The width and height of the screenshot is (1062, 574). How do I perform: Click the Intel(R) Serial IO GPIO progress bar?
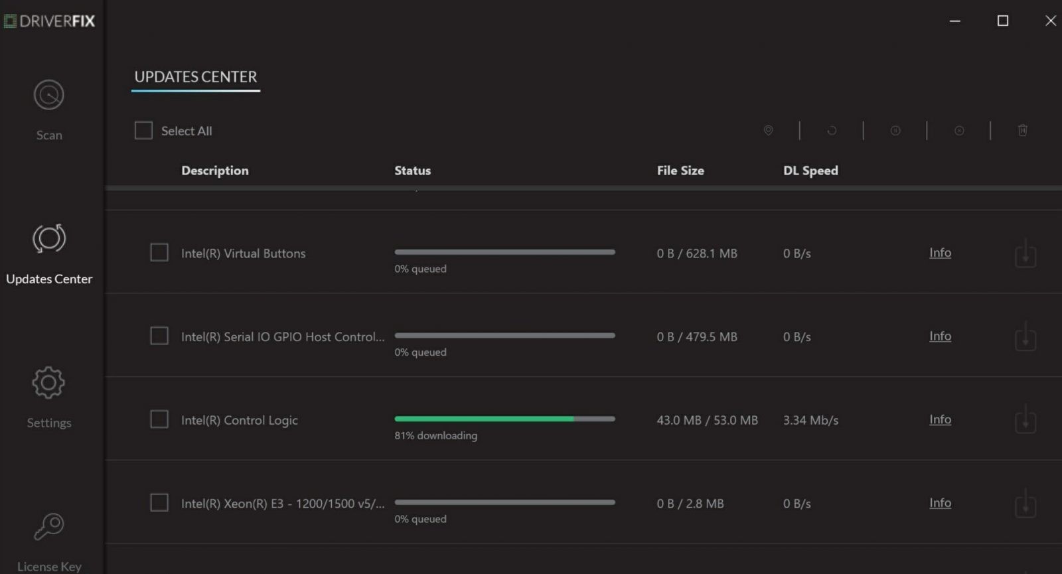[504, 336]
